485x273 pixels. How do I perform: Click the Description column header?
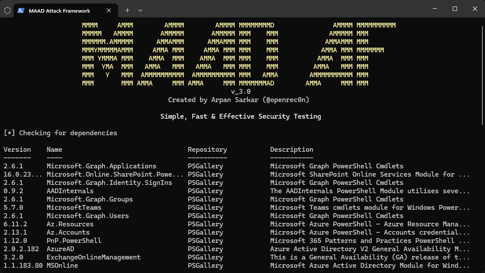(x=291, y=149)
